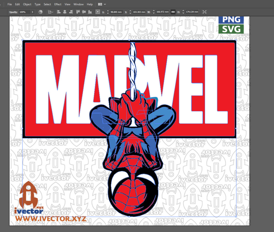Open the Effect menu

[58, 4]
